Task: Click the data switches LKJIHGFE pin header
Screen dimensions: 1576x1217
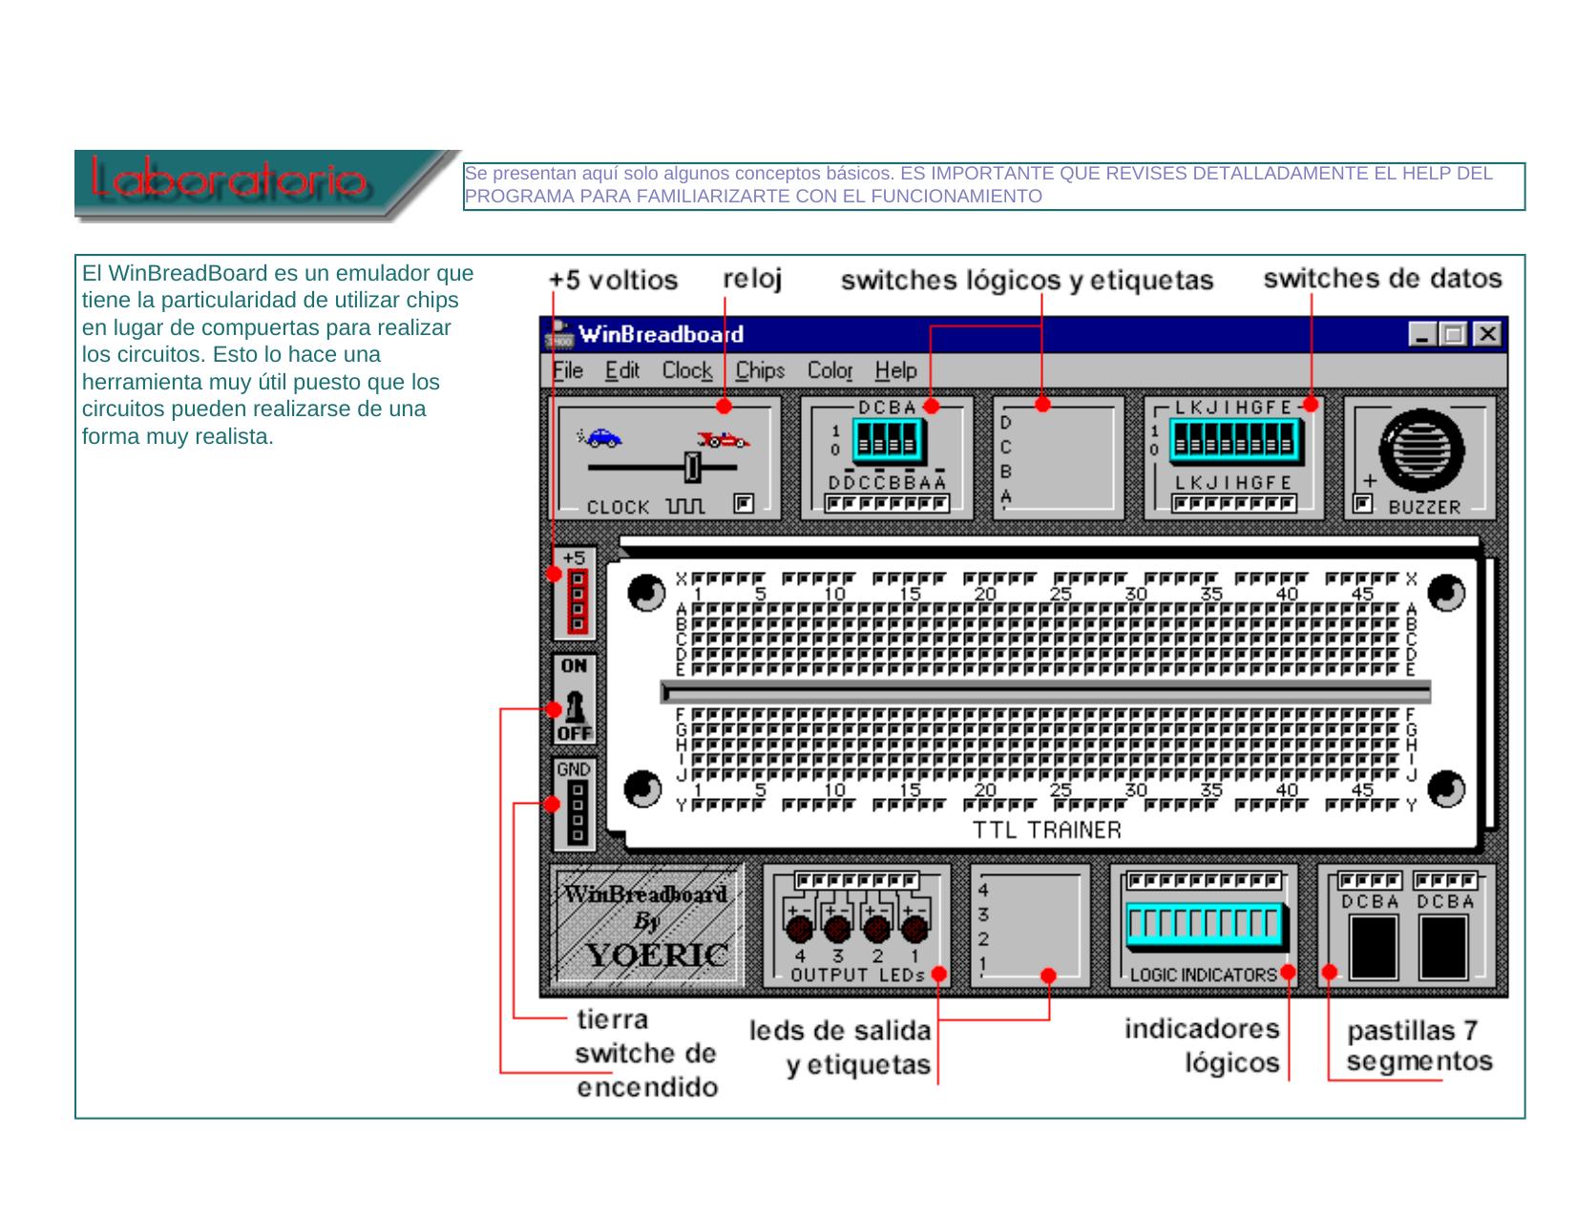Action: tap(1234, 504)
